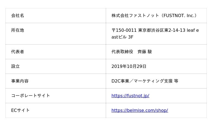Click the 東京都渋谷区東2-14-13 address text
Screen dimensions: 217x126
162,30
